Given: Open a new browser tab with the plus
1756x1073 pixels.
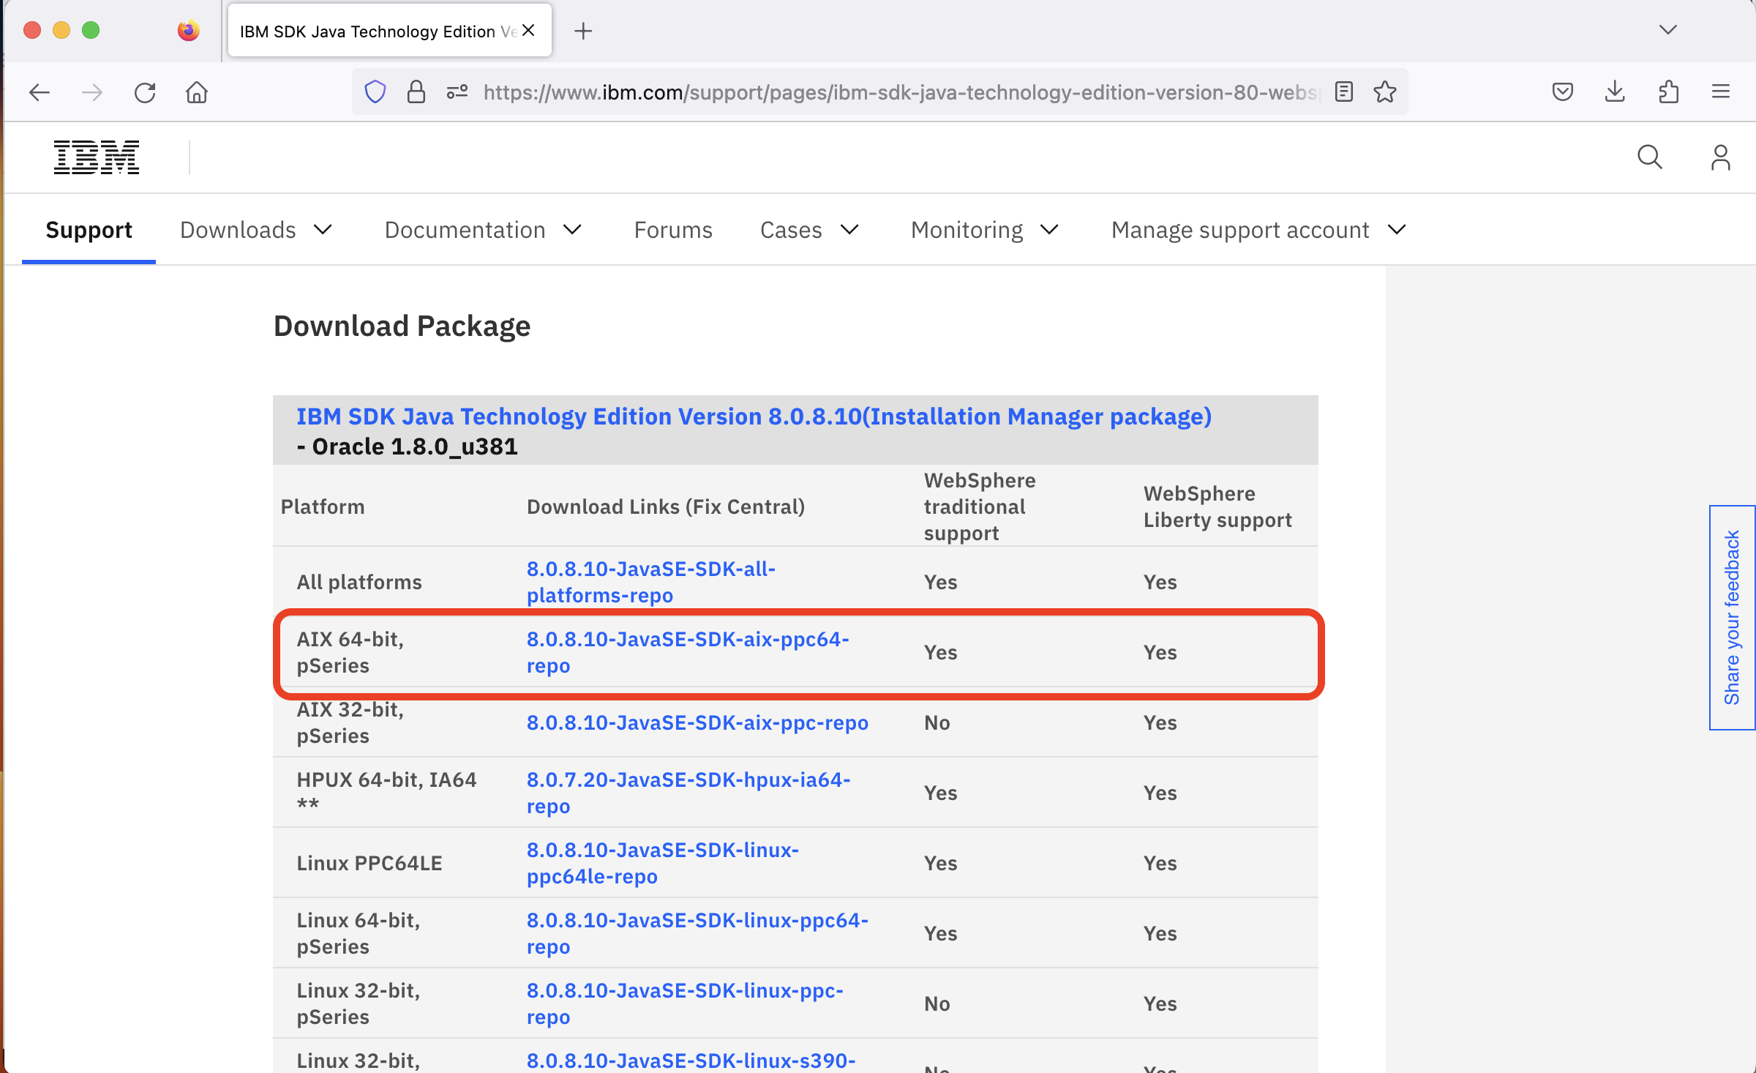Looking at the screenshot, I should 583,31.
